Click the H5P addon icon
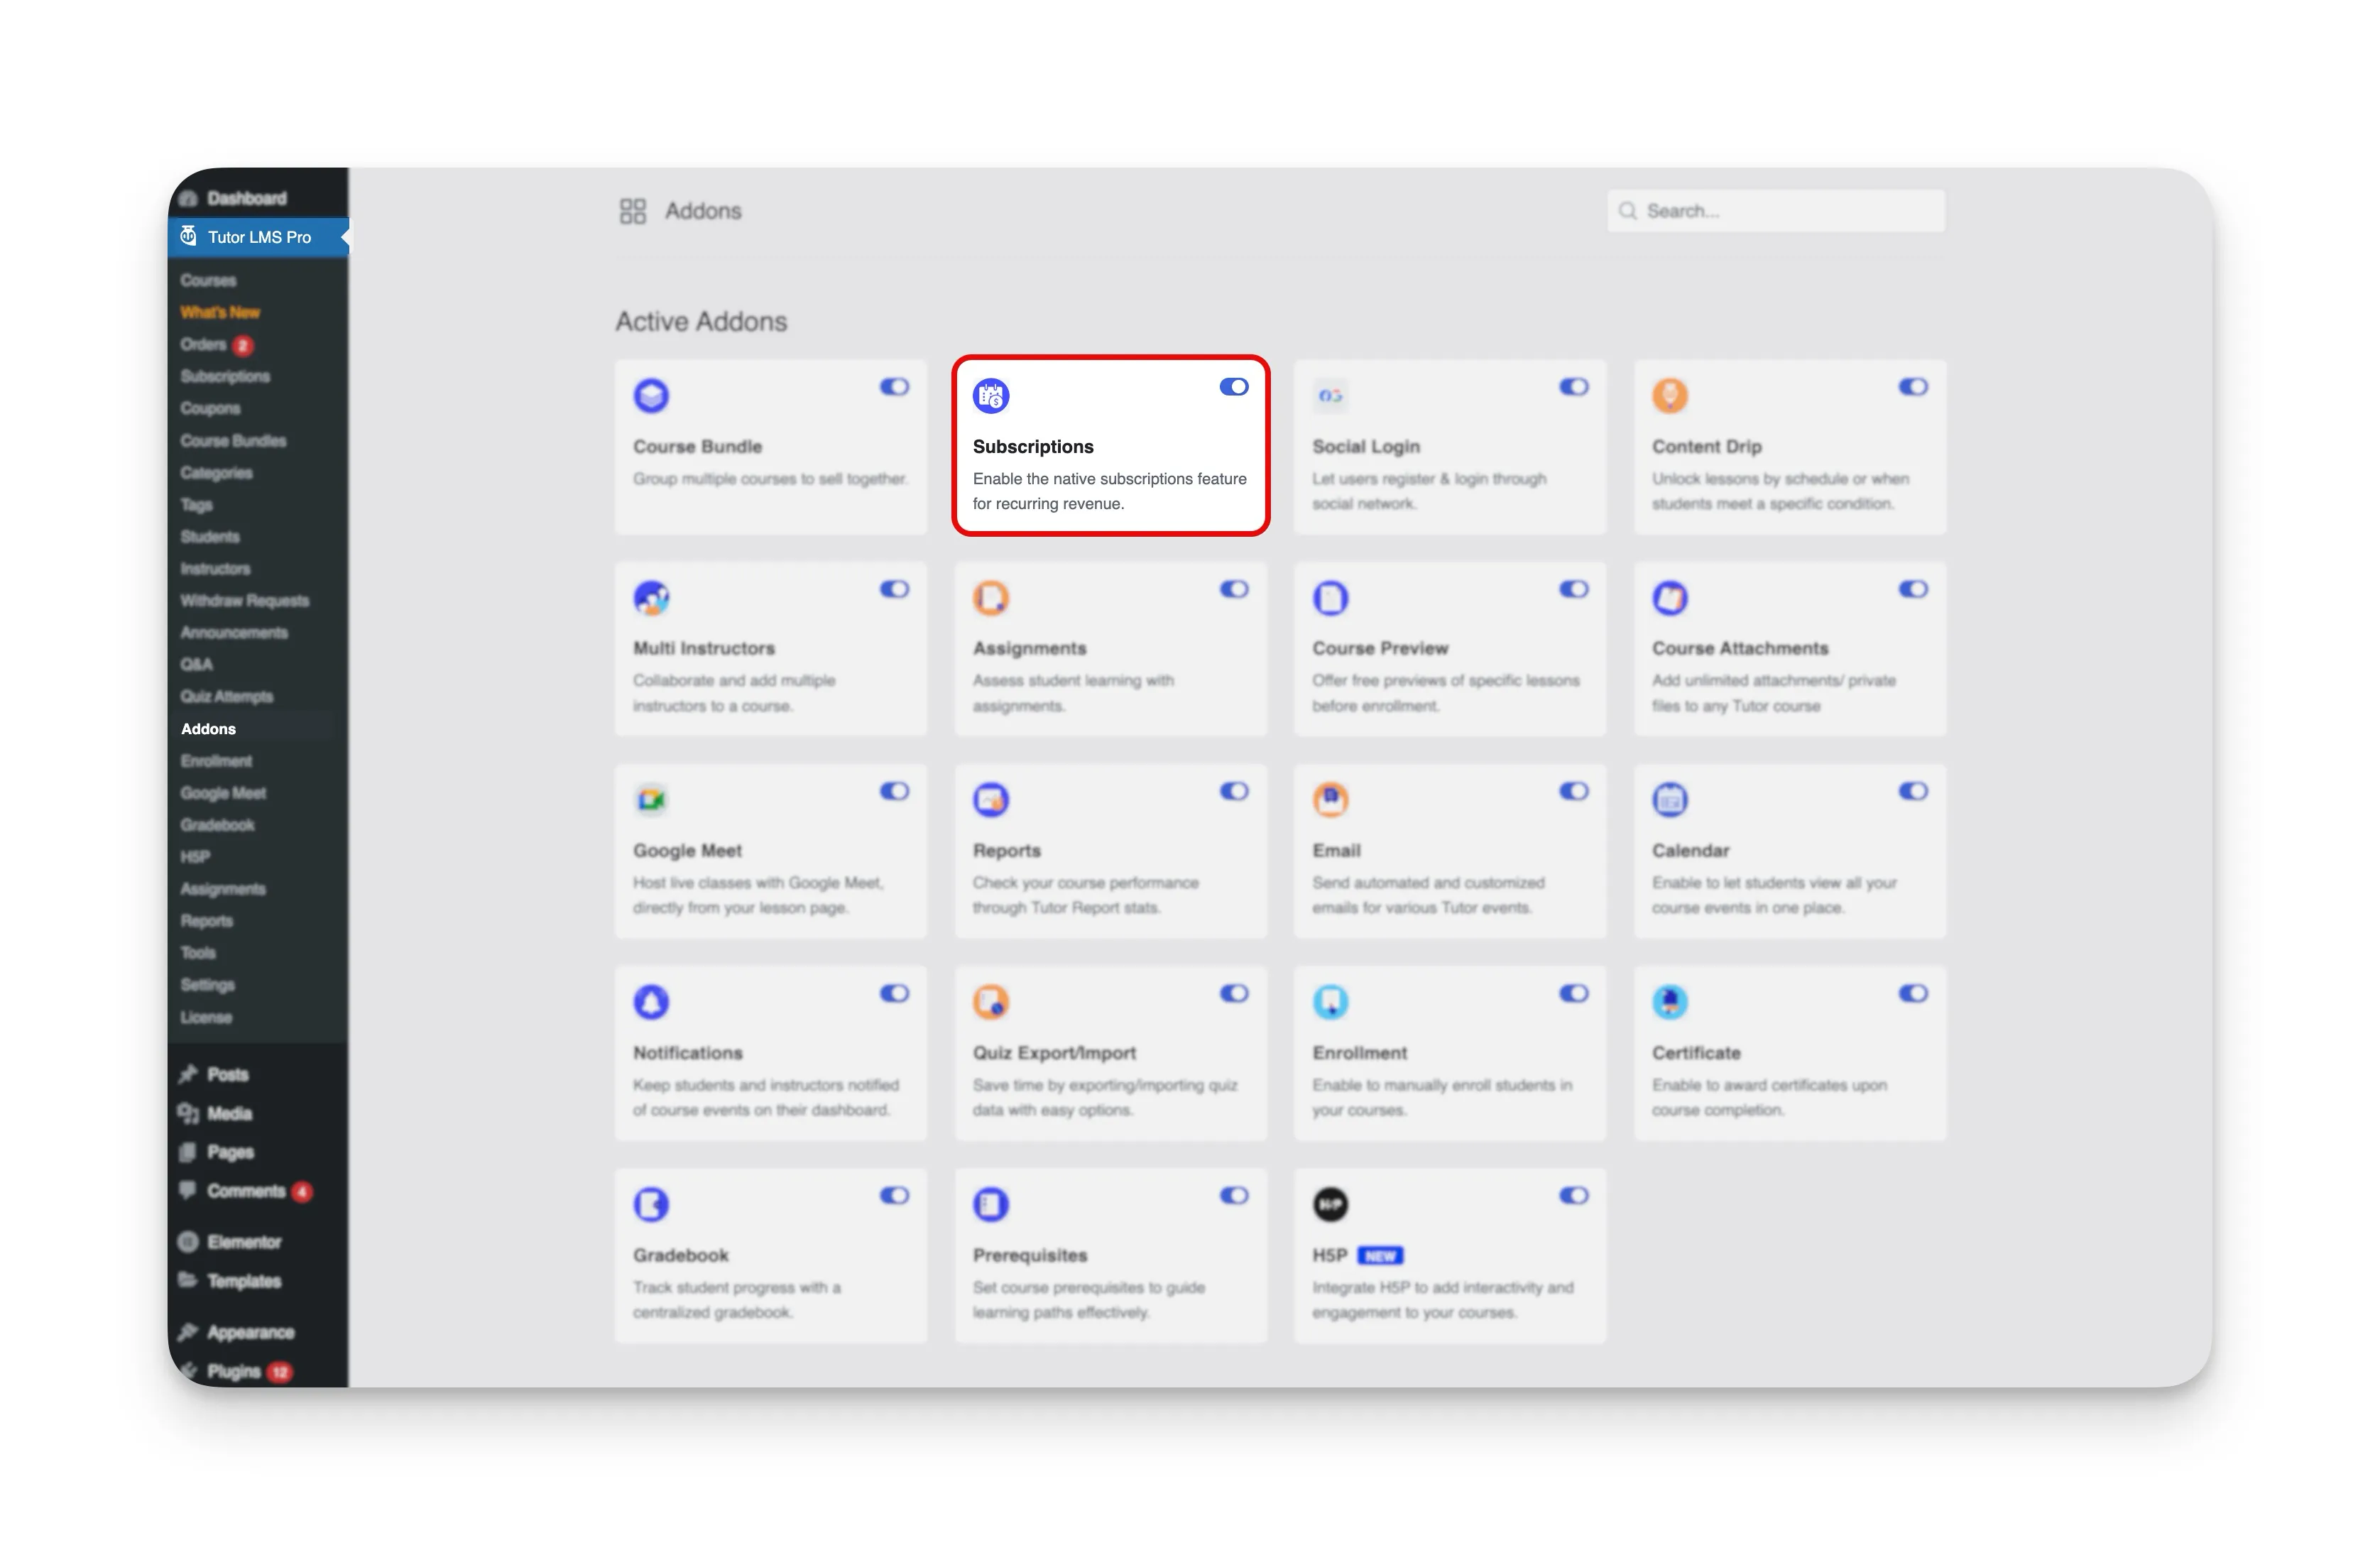The width and height of the screenshot is (2380, 1555). [x=1330, y=1205]
